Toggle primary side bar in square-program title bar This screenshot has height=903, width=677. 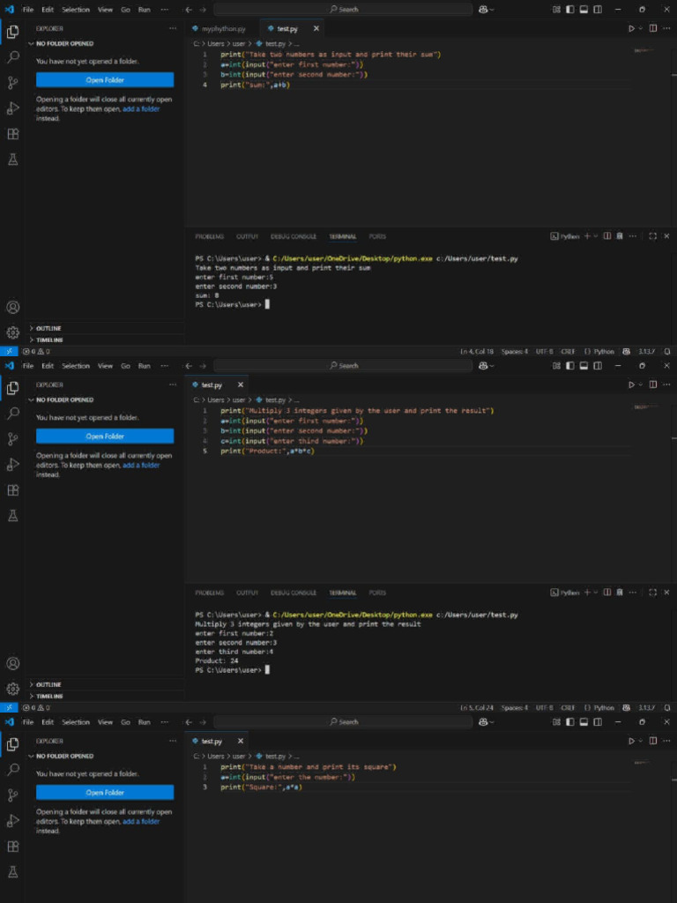570,722
